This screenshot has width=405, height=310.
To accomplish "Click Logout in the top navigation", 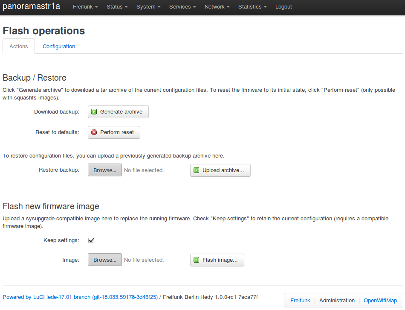I will (283, 7).
